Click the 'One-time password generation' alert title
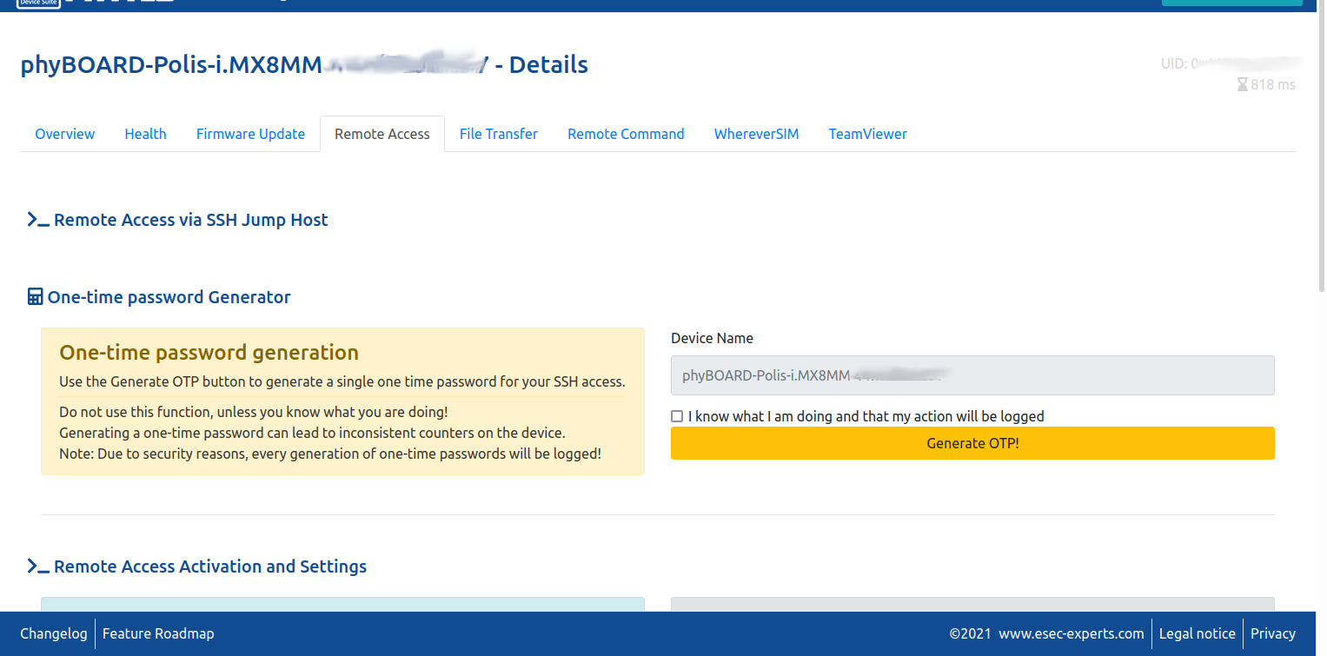 pyautogui.click(x=209, y=352)
